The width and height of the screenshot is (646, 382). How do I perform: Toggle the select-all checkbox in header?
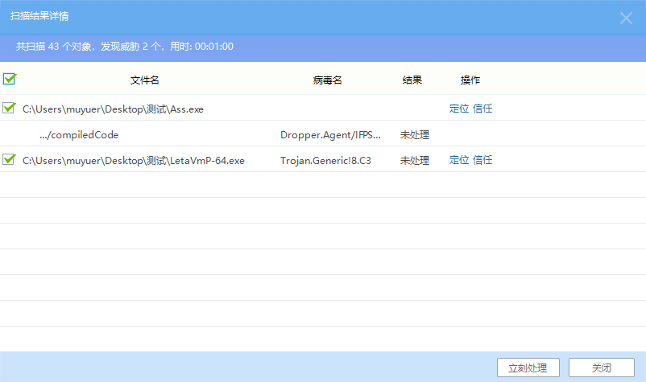(x=10, y=80)
